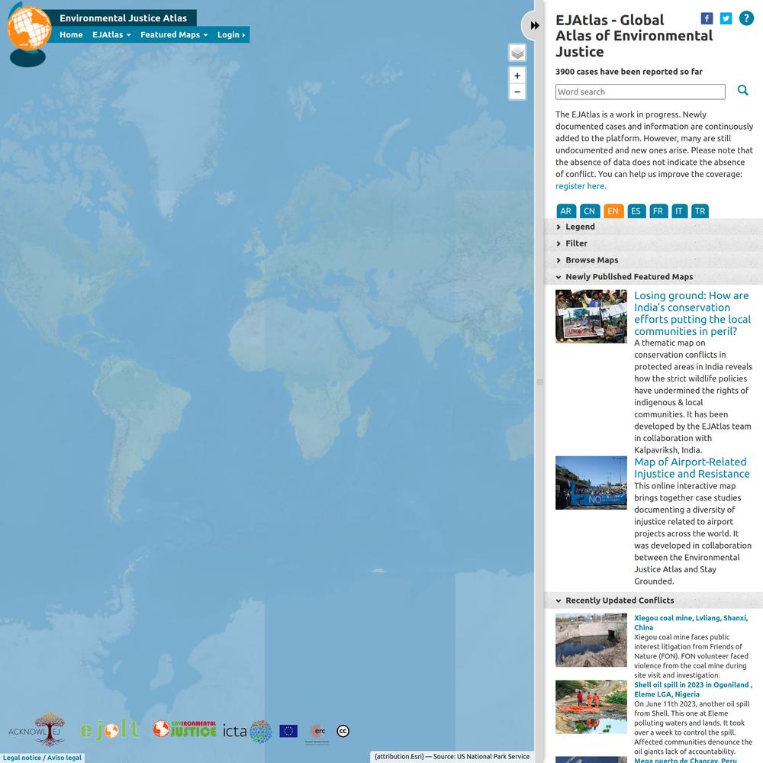Switch language to Arabic (AR)
Screen dimensions: 763x763
[566, 211]
